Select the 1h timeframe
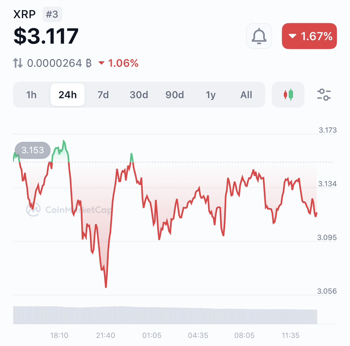350x346 pixels. coord(31,95)
